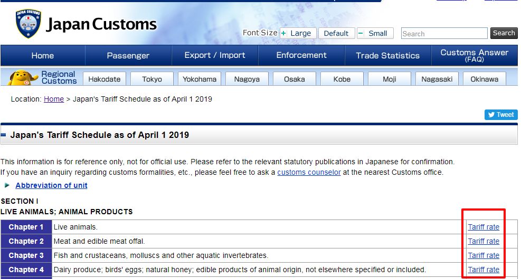
Task: Open Tariff rate for Chapter 3
Action: (x=484, y=255)
